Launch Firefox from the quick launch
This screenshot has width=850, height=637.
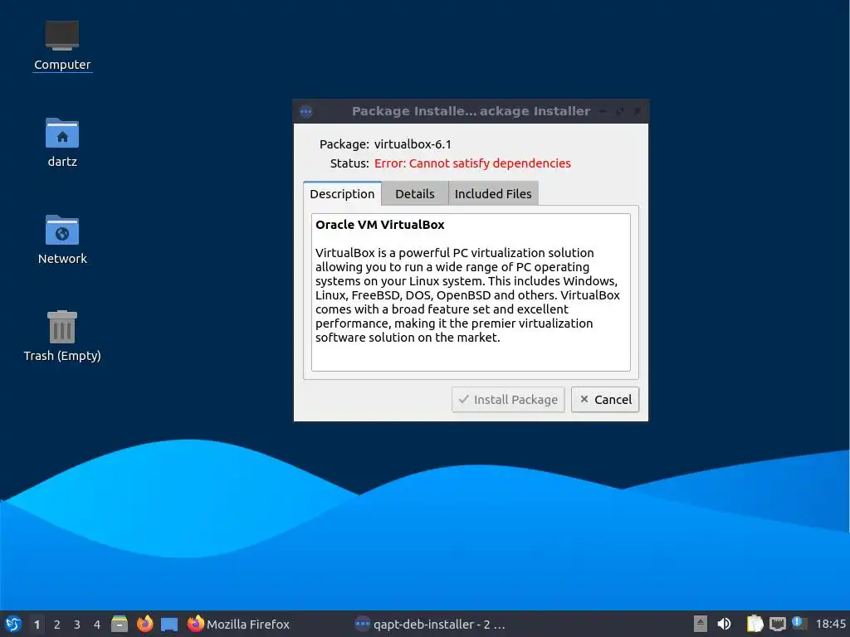144,624
